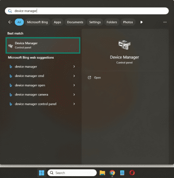This screenshot has width=174, height=178.
Task: Click Bing icon beside 'device manager control panel'
Action: point(11,104)
